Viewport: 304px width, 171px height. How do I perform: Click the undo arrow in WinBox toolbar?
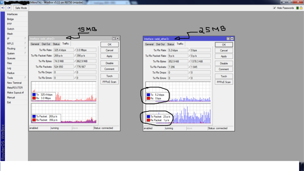click(x=3, y=8)
